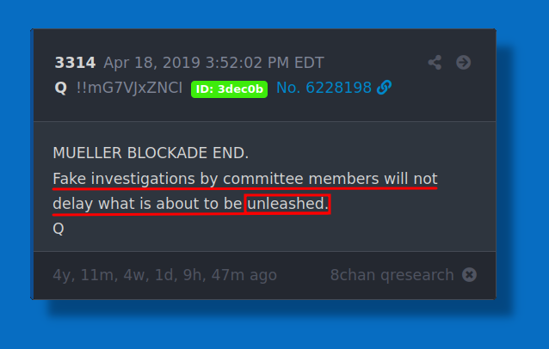Click the share icon in post header
This screenshot has width=549, height=349.
coord(435,63)
